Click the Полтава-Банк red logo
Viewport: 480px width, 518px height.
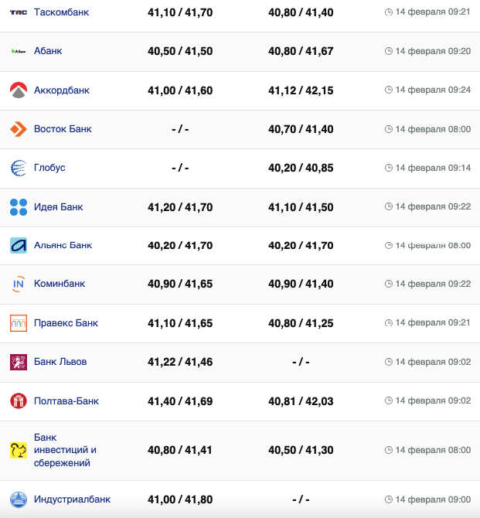pos(19,401)
